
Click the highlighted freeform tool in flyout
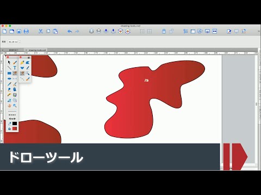[22, 73]
